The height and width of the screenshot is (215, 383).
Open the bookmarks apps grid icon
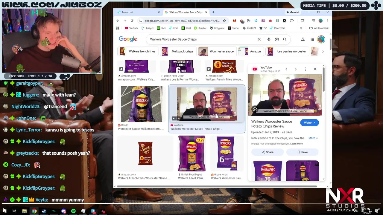[117, 28]
